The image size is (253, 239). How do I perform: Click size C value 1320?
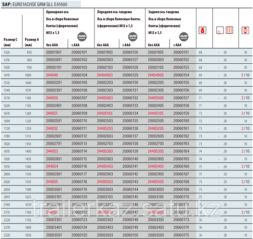pos(7,53)
